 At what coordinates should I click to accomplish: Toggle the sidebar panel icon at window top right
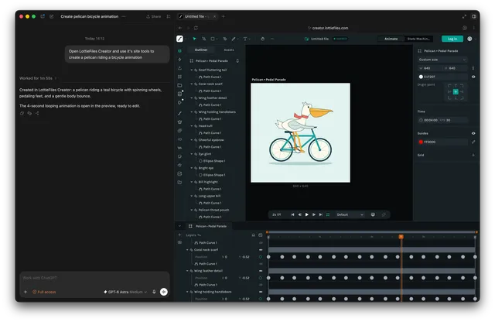(x=474, y=16)
